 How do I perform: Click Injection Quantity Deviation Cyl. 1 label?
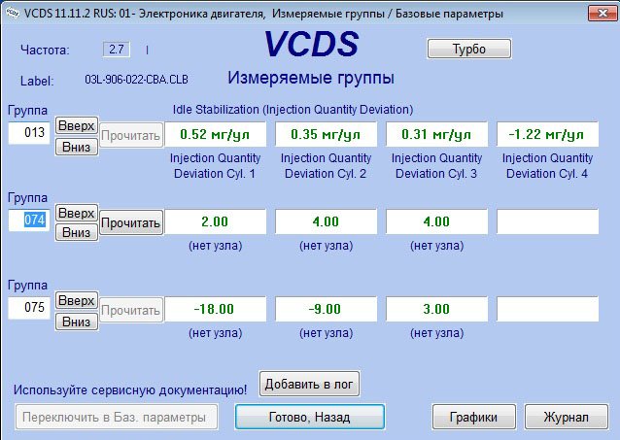click(x=215, y=166)
